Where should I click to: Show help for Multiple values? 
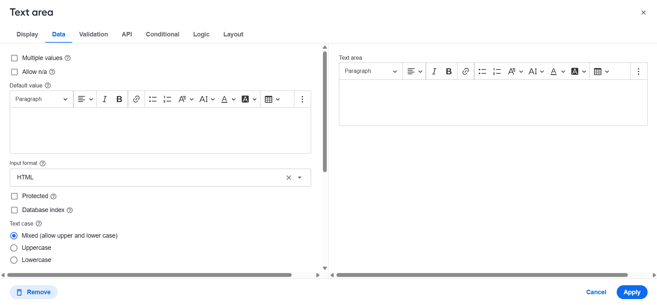click(x=68, y=58)
